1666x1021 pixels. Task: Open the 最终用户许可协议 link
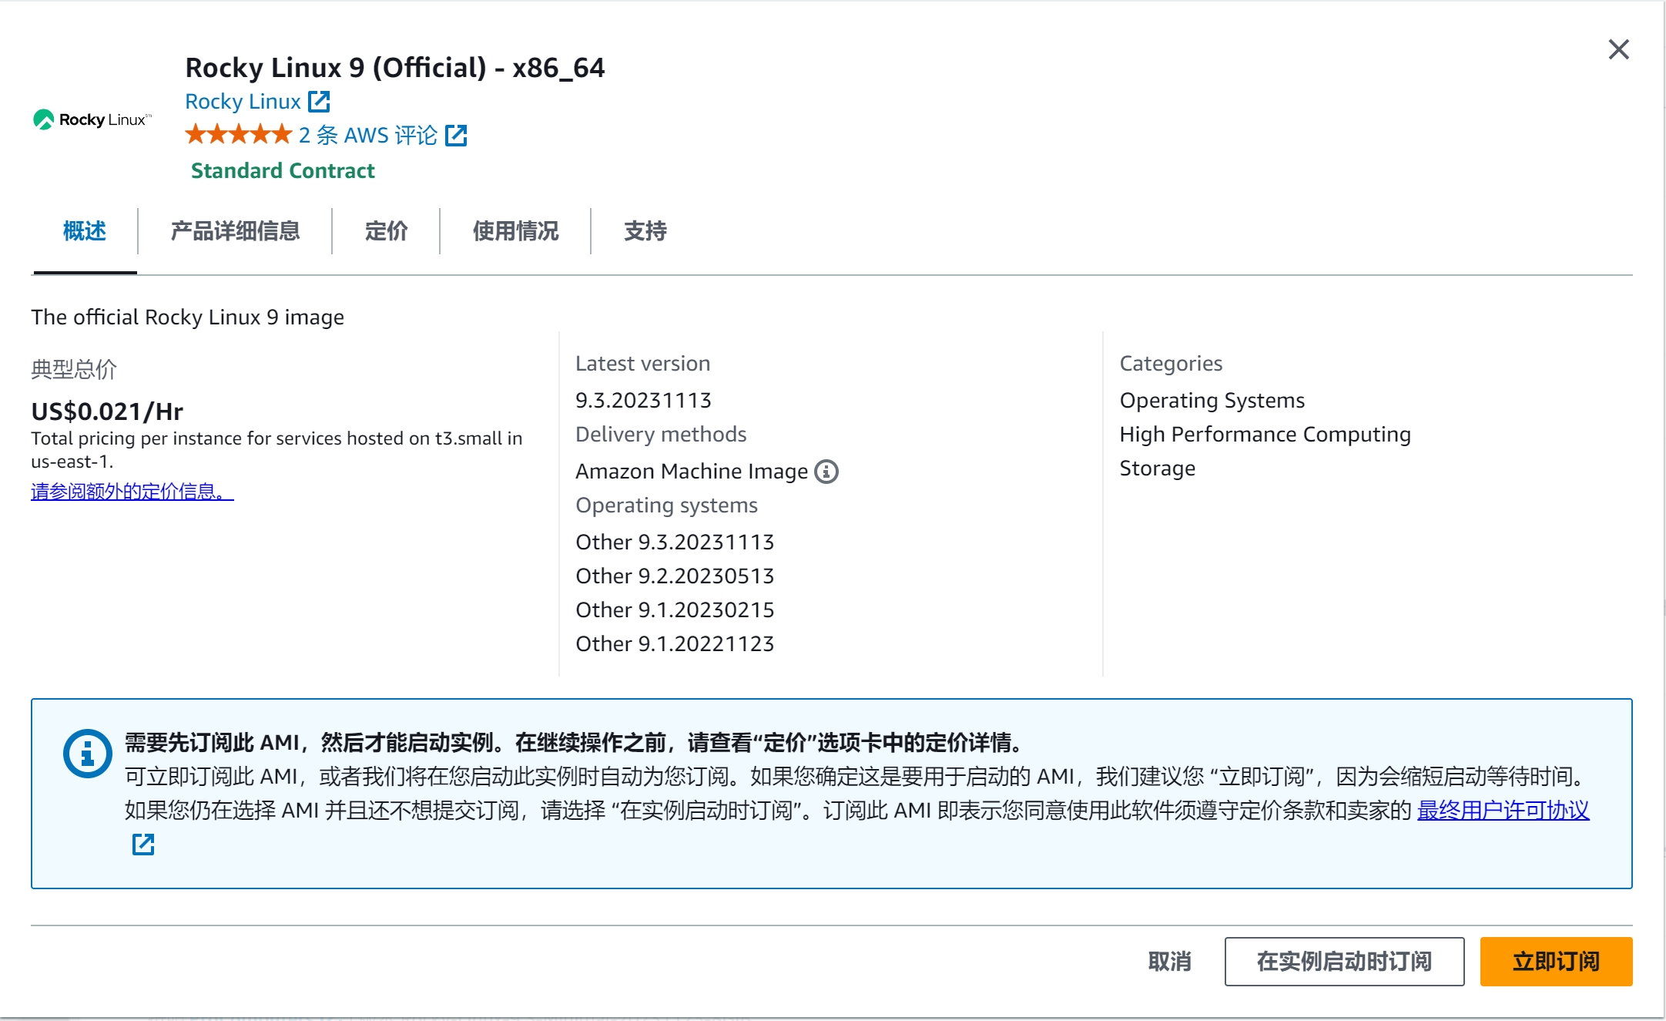click(1503, 811)
